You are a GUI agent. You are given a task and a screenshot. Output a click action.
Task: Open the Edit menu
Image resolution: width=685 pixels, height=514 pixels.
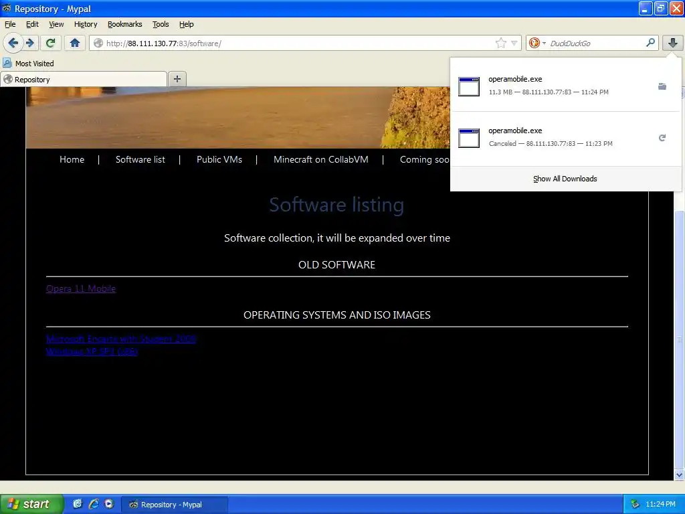pos(32,24)
